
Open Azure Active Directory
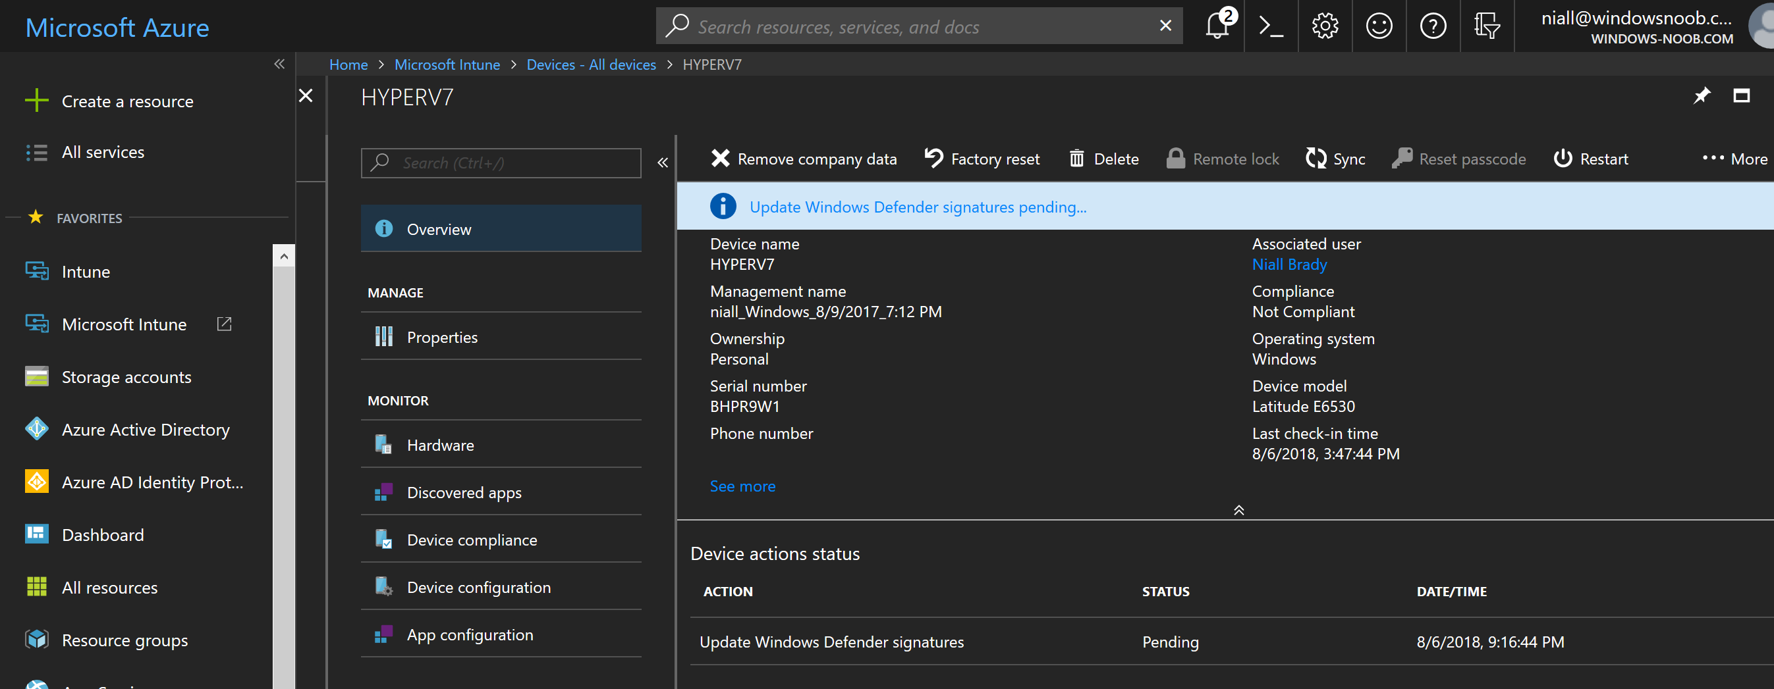click(126, 430)
